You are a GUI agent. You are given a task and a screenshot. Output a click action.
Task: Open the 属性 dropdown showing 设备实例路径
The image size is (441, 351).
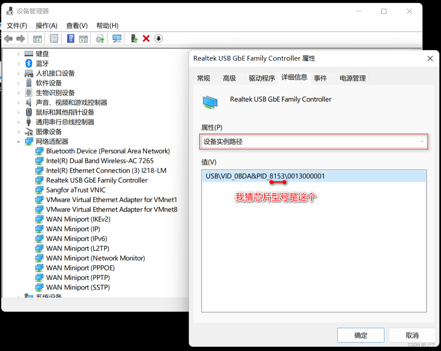point(313,142)
